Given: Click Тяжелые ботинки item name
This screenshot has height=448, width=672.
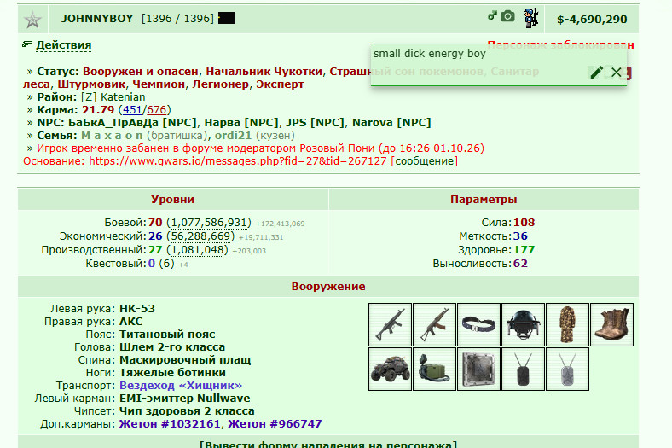Looking at the screenshot, I should point(172,373).
